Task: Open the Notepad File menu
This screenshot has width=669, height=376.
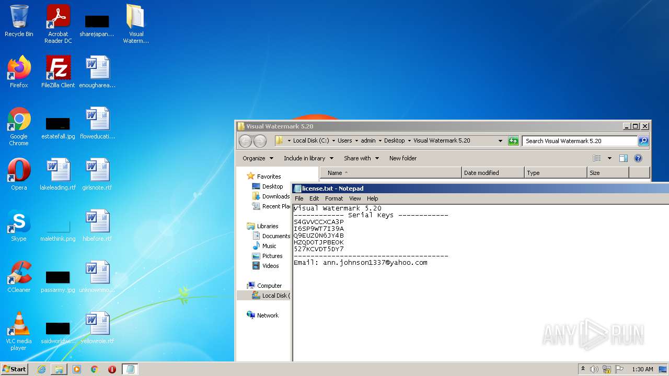Action: click(299, 198)
